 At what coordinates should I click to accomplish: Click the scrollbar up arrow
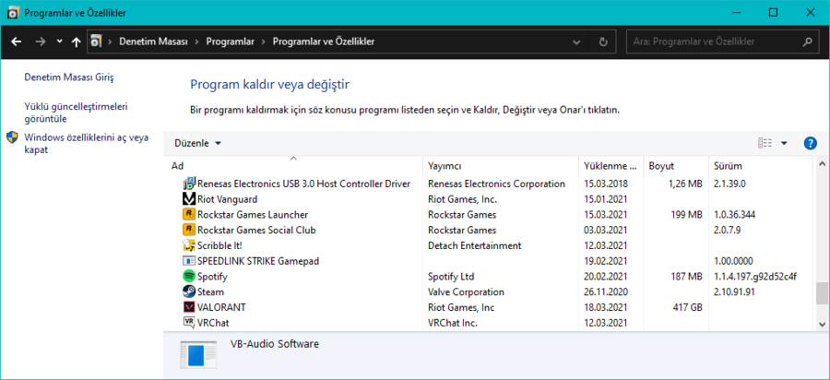pyautogui.click(x=822, y=164)
